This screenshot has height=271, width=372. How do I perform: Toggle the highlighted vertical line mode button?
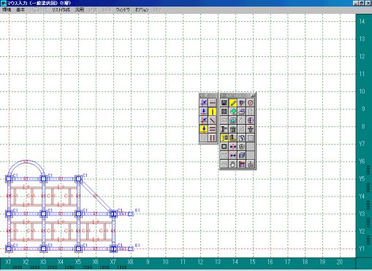[x=213, y=112]
